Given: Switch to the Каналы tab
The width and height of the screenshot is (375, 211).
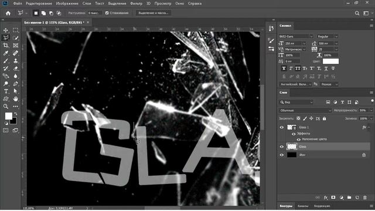Looking at the screenshot, I should [x=303, y=206].
